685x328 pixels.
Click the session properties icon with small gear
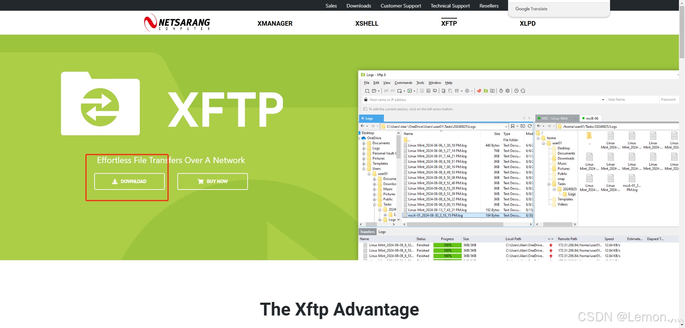click(x=400, y=91)
